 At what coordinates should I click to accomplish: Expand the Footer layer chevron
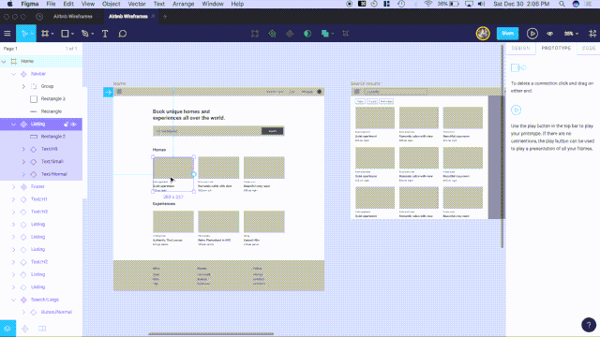pyautogui.click(x=13, y=187)
